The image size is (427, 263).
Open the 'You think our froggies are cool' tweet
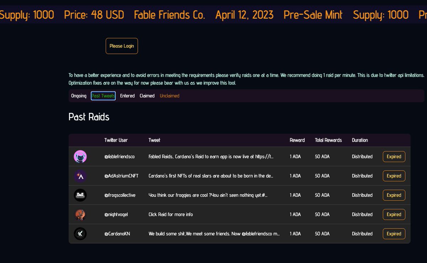pyautogui.click(x=208, y=195)
